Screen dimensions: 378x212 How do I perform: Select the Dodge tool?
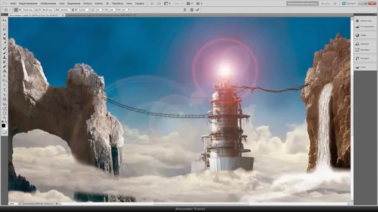(x=4, y=80)
